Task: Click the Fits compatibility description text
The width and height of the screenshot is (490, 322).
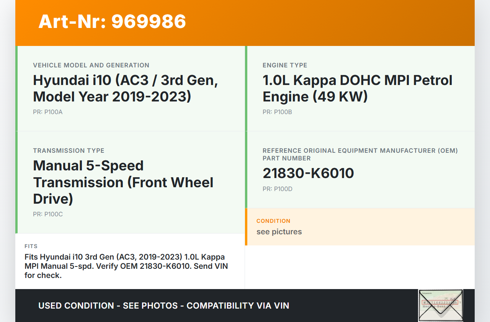Action: pos(126,266)
